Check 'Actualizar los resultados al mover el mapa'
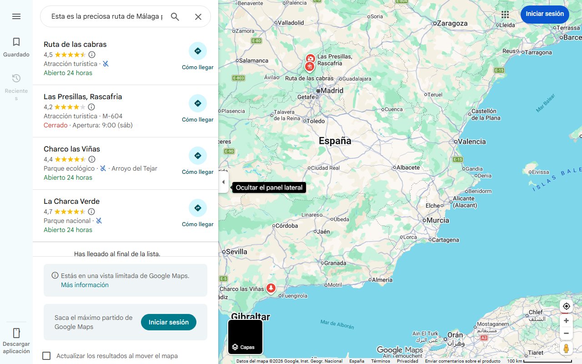 46,356
